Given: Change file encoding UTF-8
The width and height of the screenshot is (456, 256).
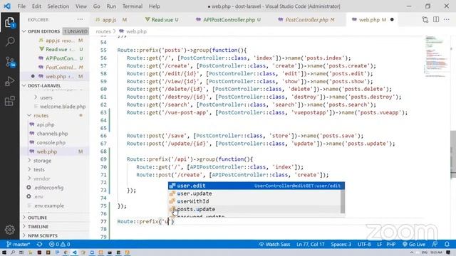Looking at the screenshot, I should (364, 245).
